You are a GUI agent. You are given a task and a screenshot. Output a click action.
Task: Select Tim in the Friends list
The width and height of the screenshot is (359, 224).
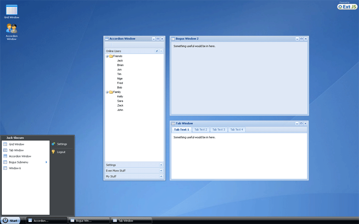click(x=119, y=74)
